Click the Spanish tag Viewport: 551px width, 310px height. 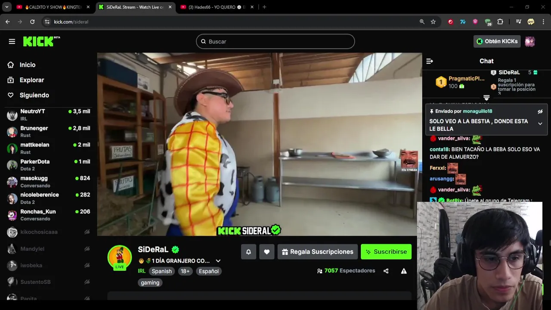point(162,271)
